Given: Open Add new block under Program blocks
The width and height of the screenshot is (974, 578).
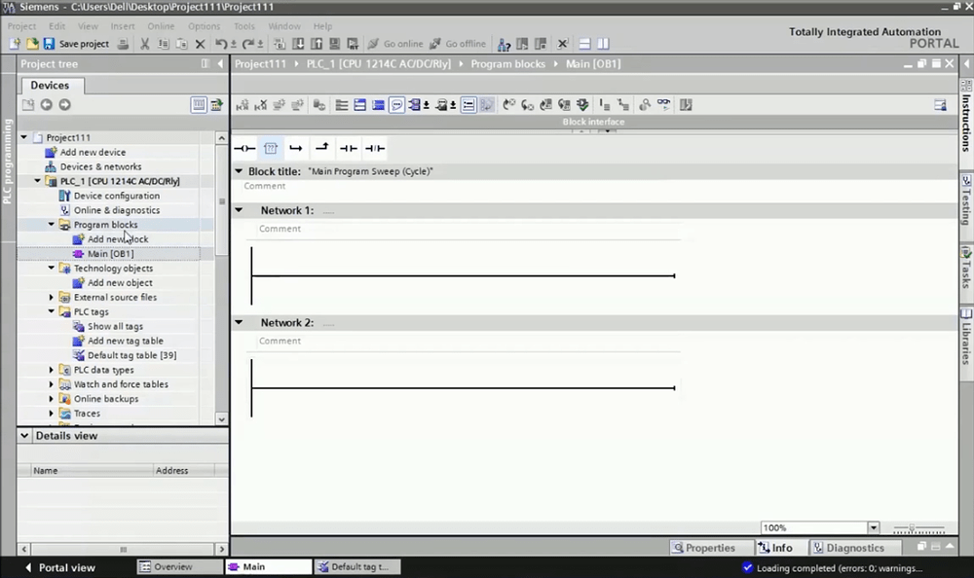Looking at the screenshot, I should tap(116, 238).
